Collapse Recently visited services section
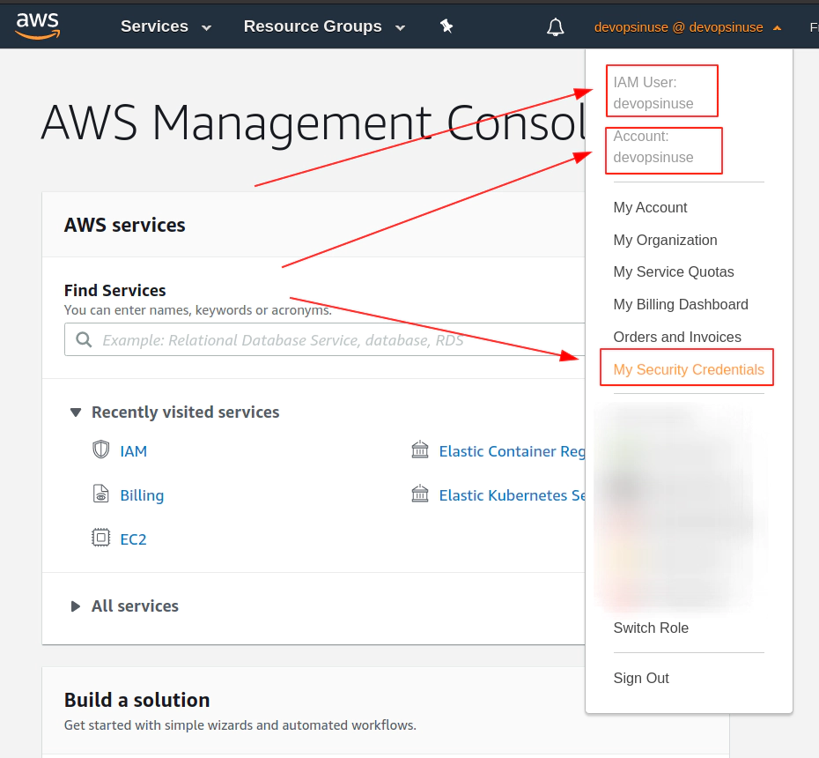 [76, 412]
